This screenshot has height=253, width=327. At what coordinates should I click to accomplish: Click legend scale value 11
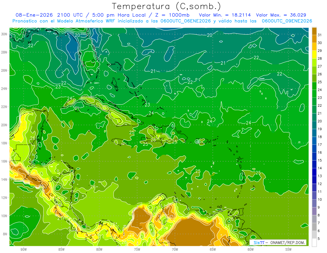[320, 192]
